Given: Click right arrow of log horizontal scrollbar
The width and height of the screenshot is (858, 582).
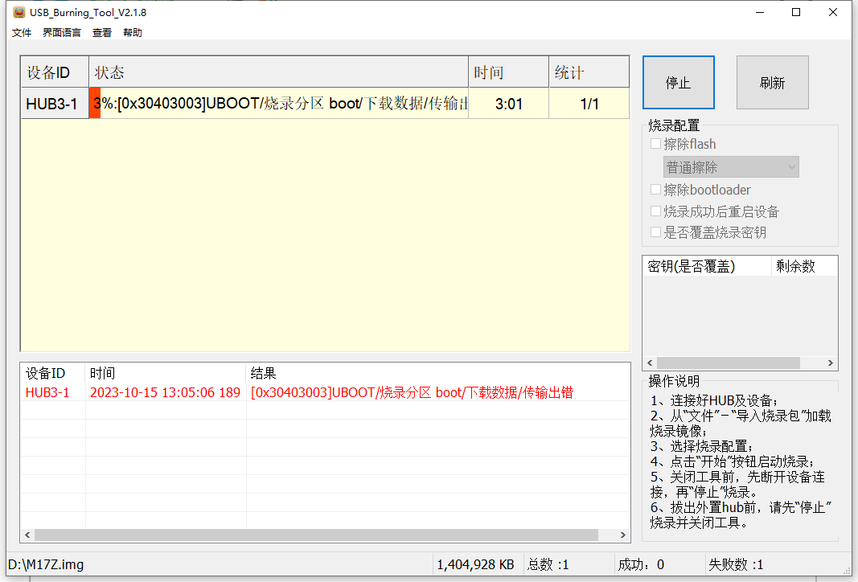Looking at the screenshot, I should click(x=622, y=535).
